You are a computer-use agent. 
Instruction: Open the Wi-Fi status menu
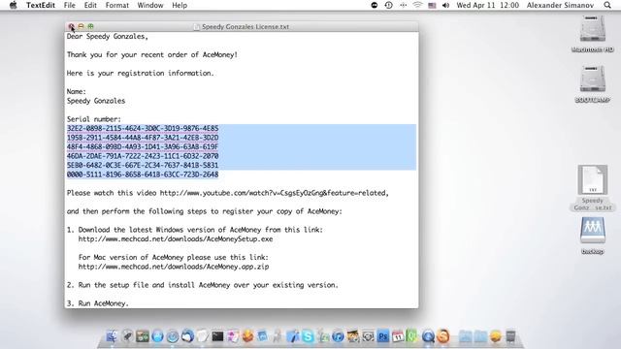click(417, 5)
